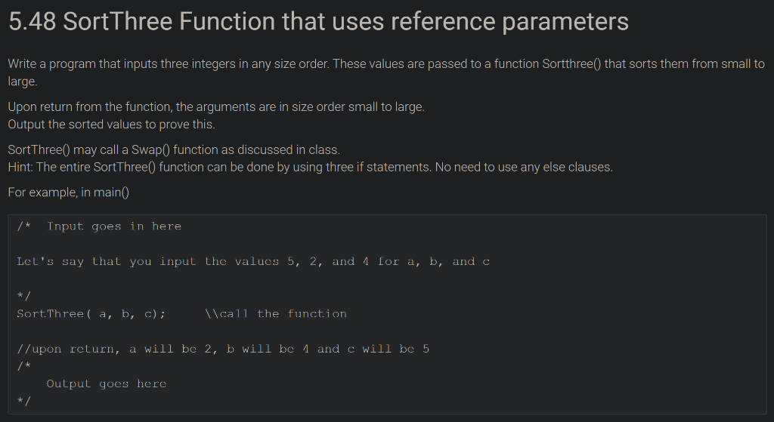Image resolution: width=774 pixels, height=422 pixels.
Task: Click the code line 'SortThree( a, b, c);'
Action: pos(91,313)
